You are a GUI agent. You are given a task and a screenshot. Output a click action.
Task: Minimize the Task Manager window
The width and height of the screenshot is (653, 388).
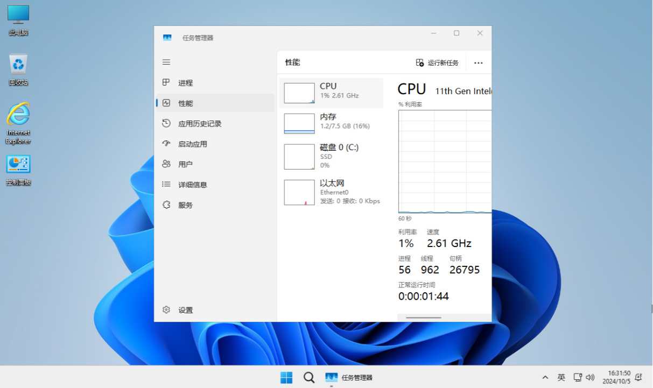click(433, 33)
